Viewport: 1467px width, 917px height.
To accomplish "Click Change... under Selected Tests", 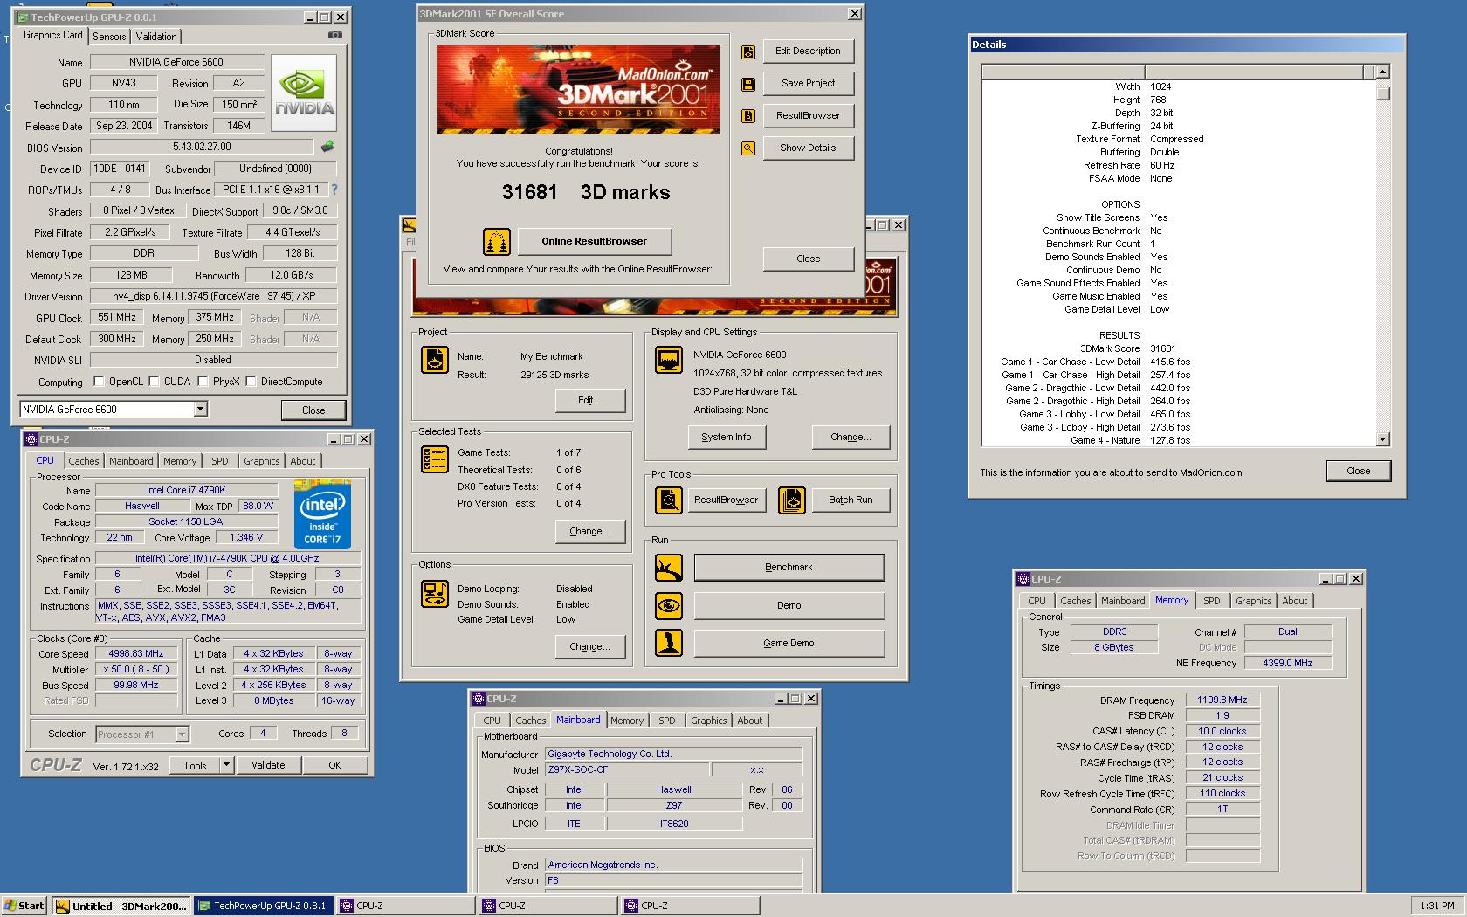I will 590,532.
